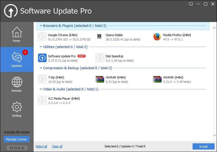
Task: Collapse the Compression & Backup group
Action: [41, 68]
